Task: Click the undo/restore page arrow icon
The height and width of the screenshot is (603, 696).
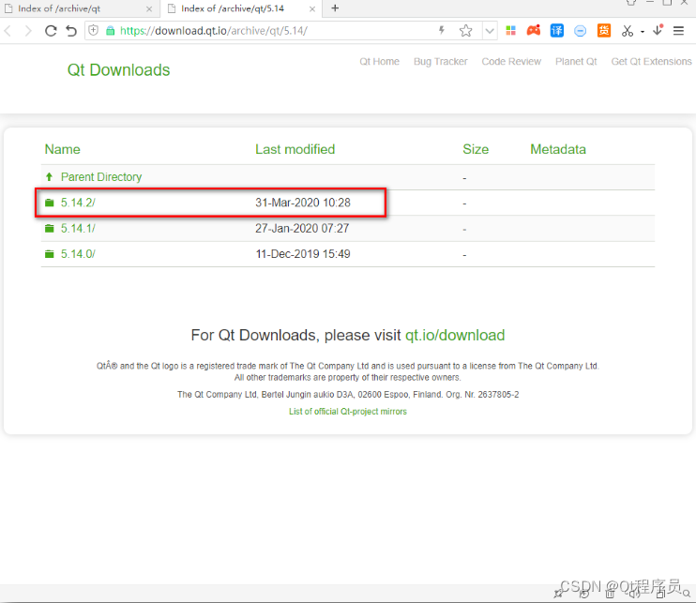Action: [71, 31]
